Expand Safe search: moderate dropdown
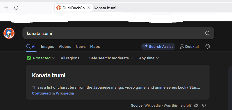 [x=111, y=58]
